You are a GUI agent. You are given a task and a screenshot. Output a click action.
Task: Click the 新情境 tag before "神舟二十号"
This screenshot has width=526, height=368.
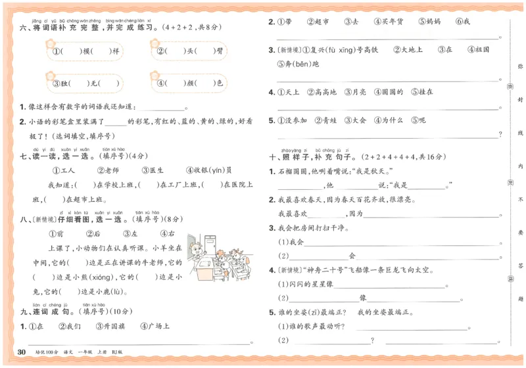pyautogui.click(x=291, y=270)
